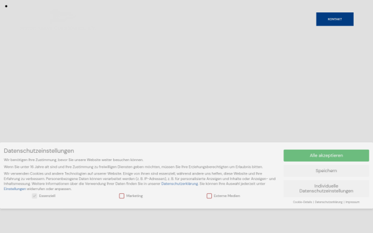The width and height of the screenshot is (373, 233).
Task: Open the Datenschutzerklärung footer link
Action: coord(329,202)
